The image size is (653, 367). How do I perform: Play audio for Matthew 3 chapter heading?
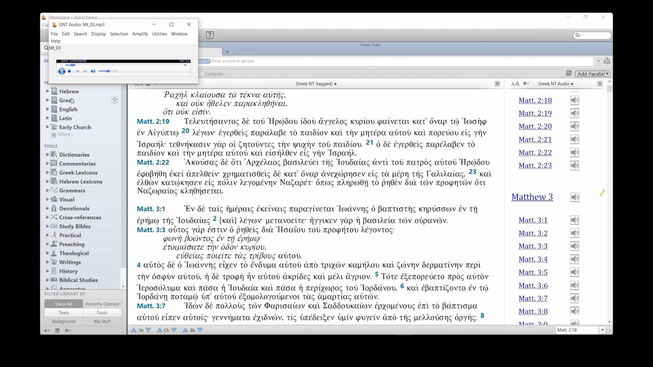574,197
